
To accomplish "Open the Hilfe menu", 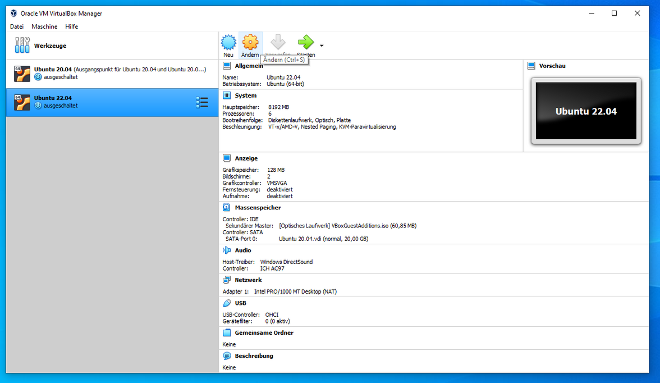I will coord(71,26).
